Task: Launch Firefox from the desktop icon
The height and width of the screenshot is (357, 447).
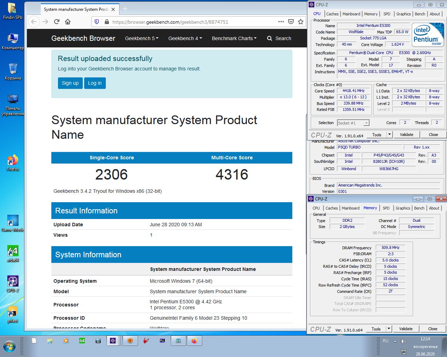Action: coord(13,162)
